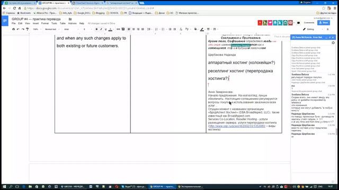This screenshot has height=190, width=339.
Task: Clear formatting from the selection
Action: 181,30
